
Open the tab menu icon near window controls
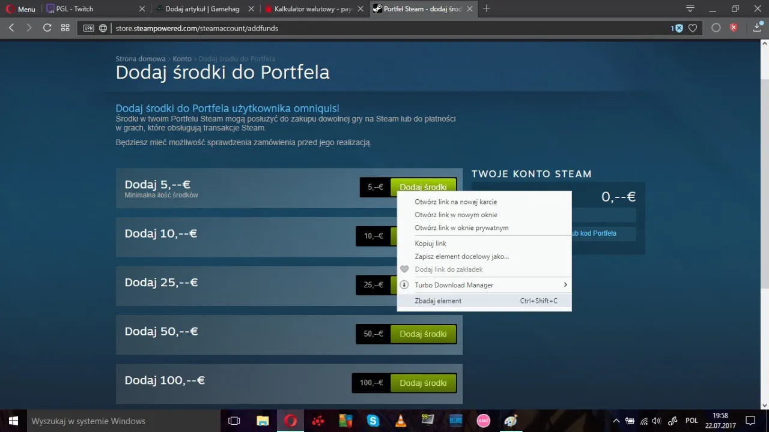click(x=690, y=9)
